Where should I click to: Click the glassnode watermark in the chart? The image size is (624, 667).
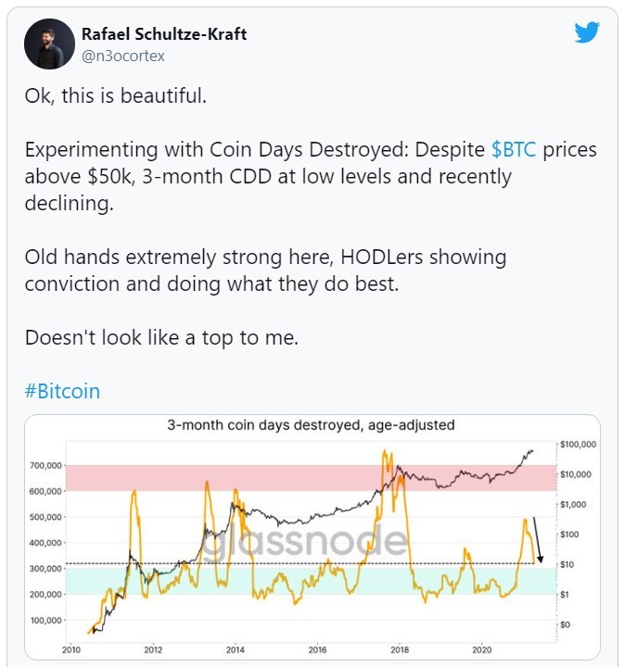click(x=304, y=544)
